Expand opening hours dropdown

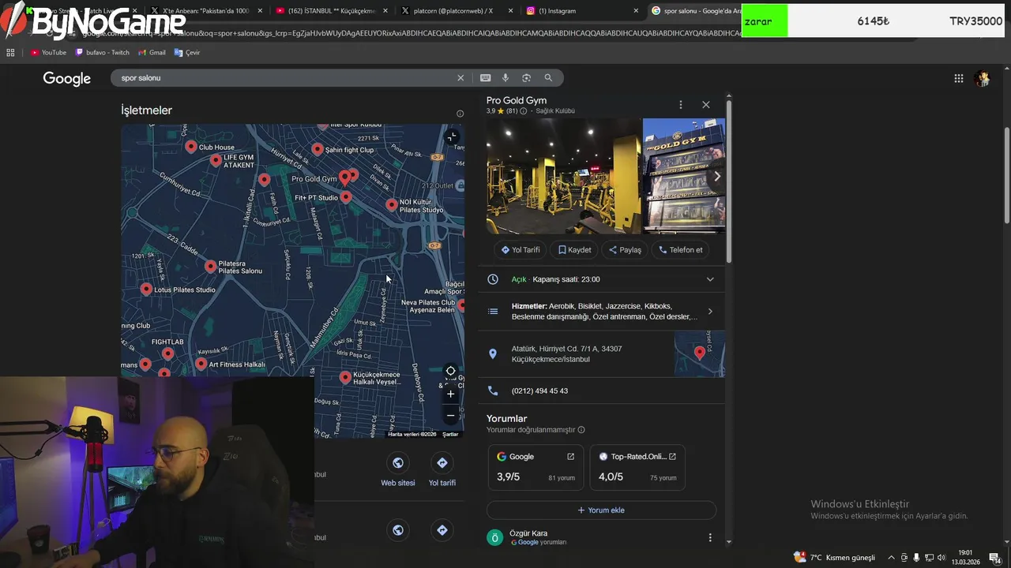[710, 279]
